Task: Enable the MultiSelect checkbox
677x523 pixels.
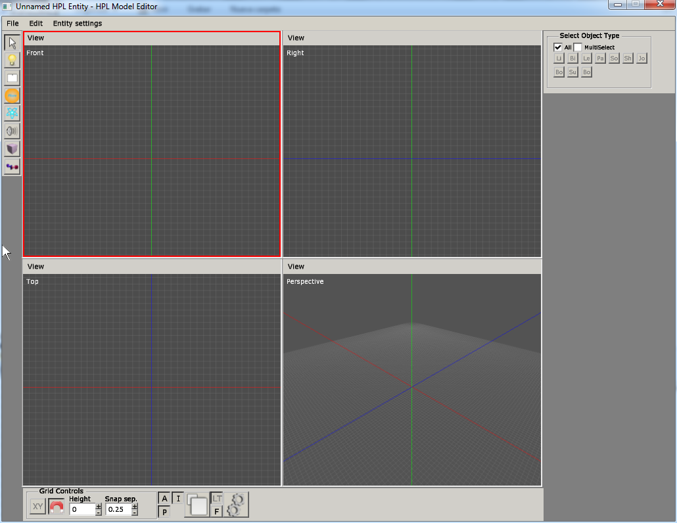Action: pos(578,47)
